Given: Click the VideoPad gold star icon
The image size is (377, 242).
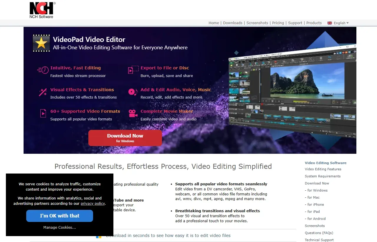Looking at the screenshot, I should (41, 43).
